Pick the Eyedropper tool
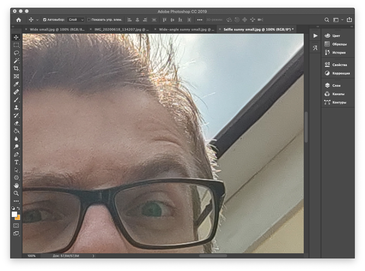This screenshot has height=271, width=365. (16, 84)
